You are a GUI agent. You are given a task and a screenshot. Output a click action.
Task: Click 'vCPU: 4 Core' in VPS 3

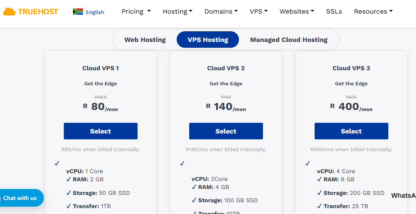[x=336, y=171]
